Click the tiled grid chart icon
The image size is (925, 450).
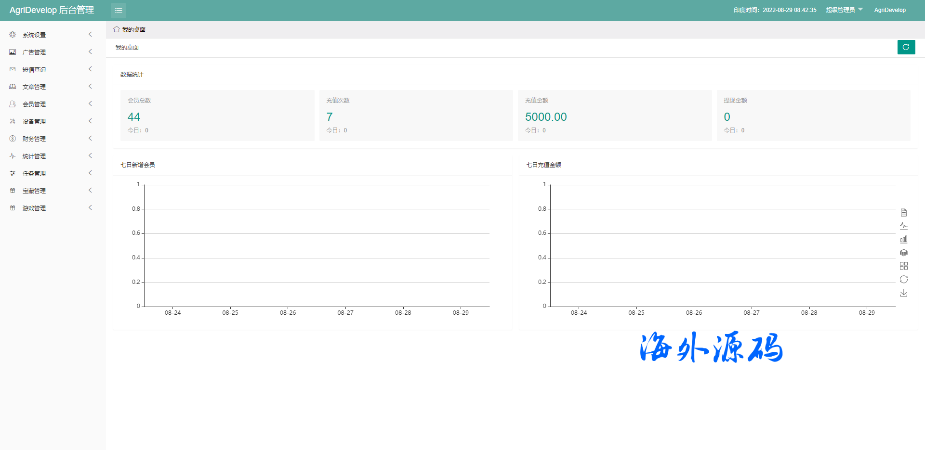pyautogui.click(x=904, y=266)
